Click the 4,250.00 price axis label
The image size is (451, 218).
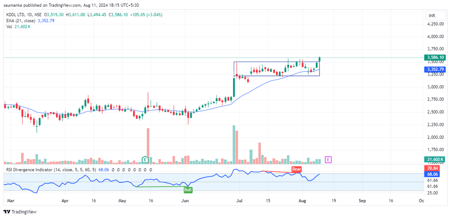[435, 24]
